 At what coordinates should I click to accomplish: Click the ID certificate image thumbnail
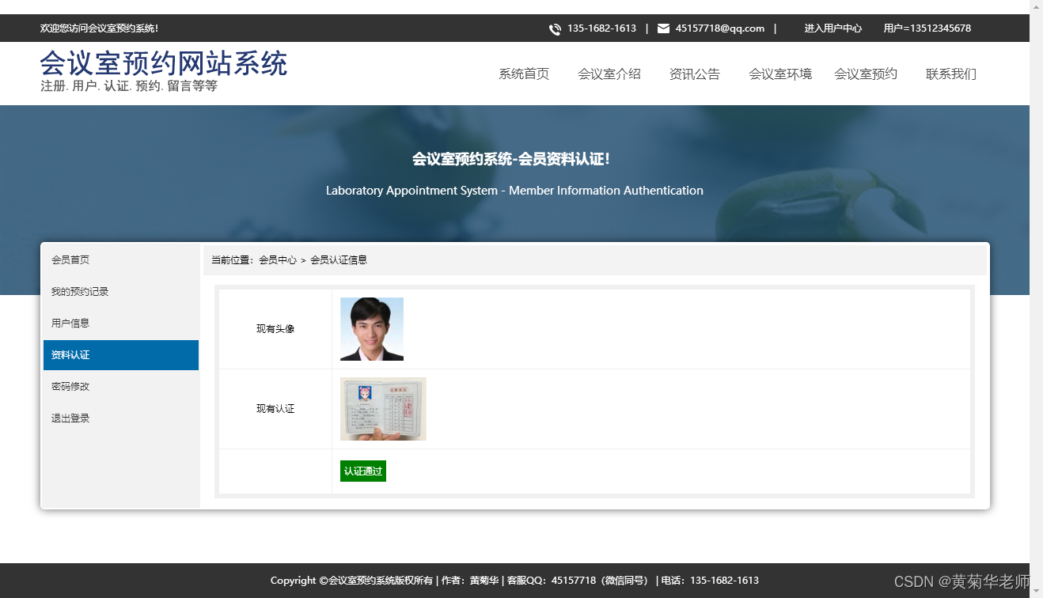(382, 408)
